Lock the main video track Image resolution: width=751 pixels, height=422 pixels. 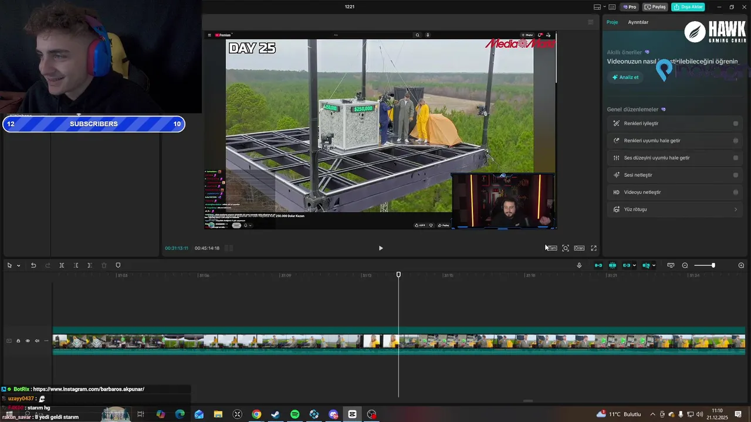[18, 341]
